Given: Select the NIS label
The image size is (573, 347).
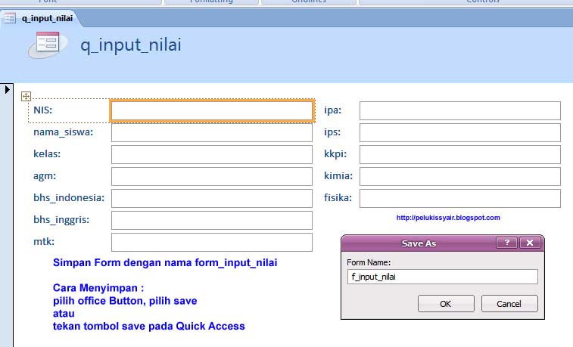Looking at the screenshot, I should pos(42,110).
